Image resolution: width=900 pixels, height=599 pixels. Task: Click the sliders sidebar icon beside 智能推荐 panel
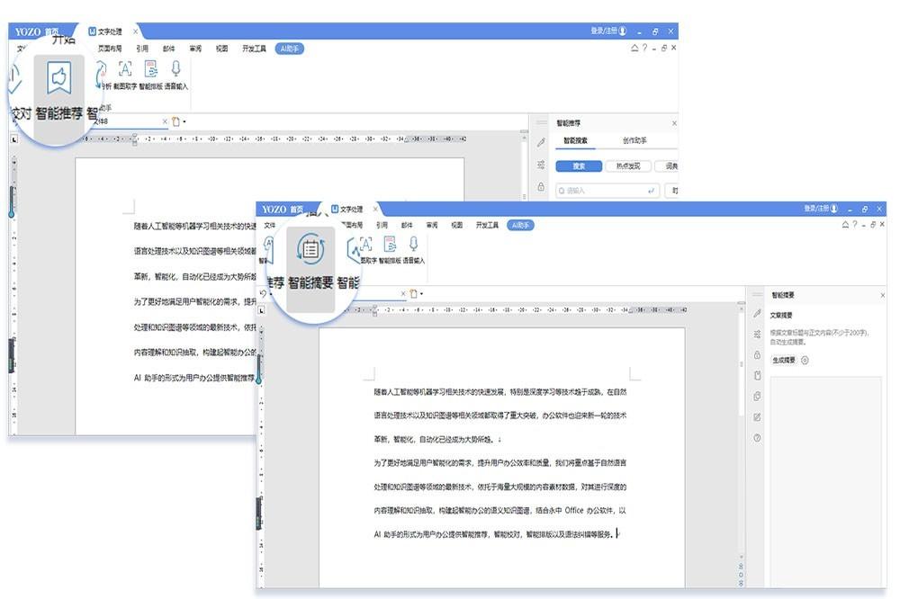click(x=541, y=165)
